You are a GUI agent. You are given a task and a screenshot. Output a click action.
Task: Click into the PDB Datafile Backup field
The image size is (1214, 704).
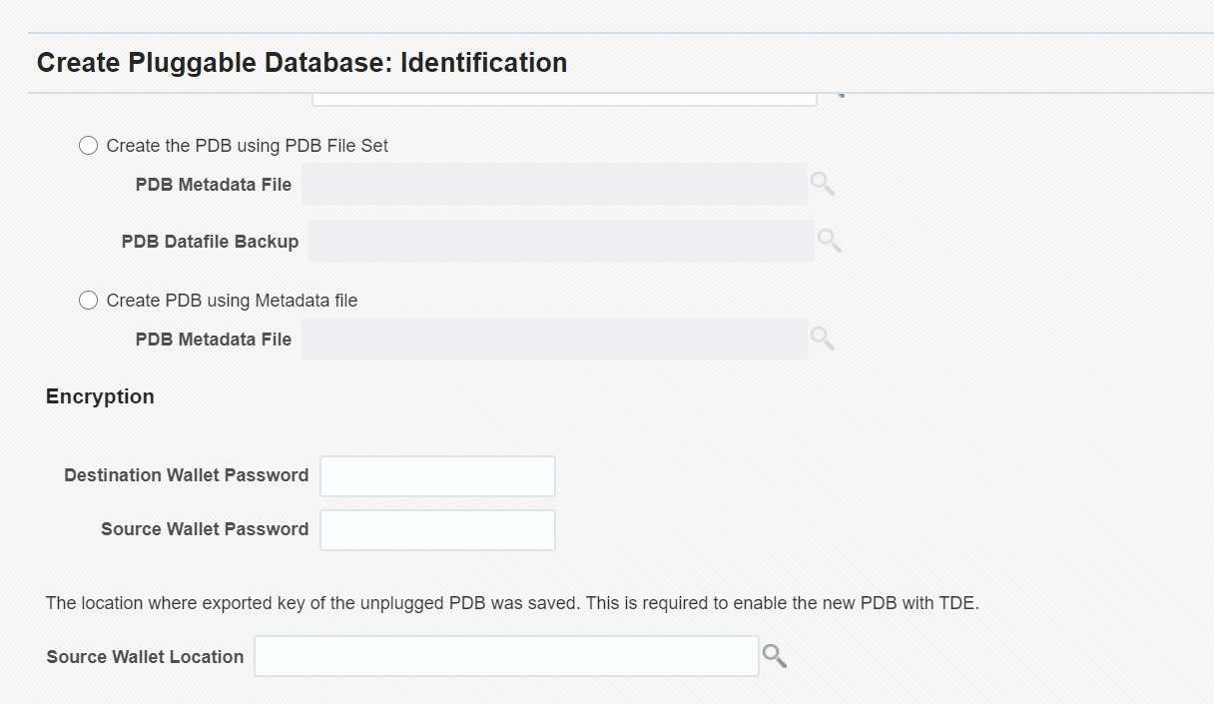tap(561, 241)
